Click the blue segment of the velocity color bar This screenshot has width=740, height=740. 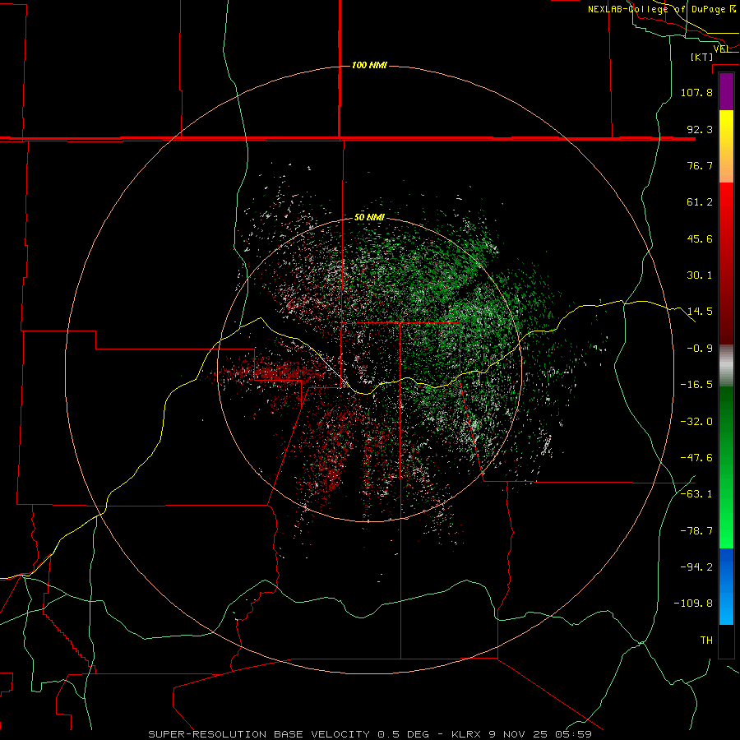726,586
